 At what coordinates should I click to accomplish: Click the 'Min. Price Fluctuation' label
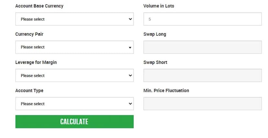coord(166,90)
